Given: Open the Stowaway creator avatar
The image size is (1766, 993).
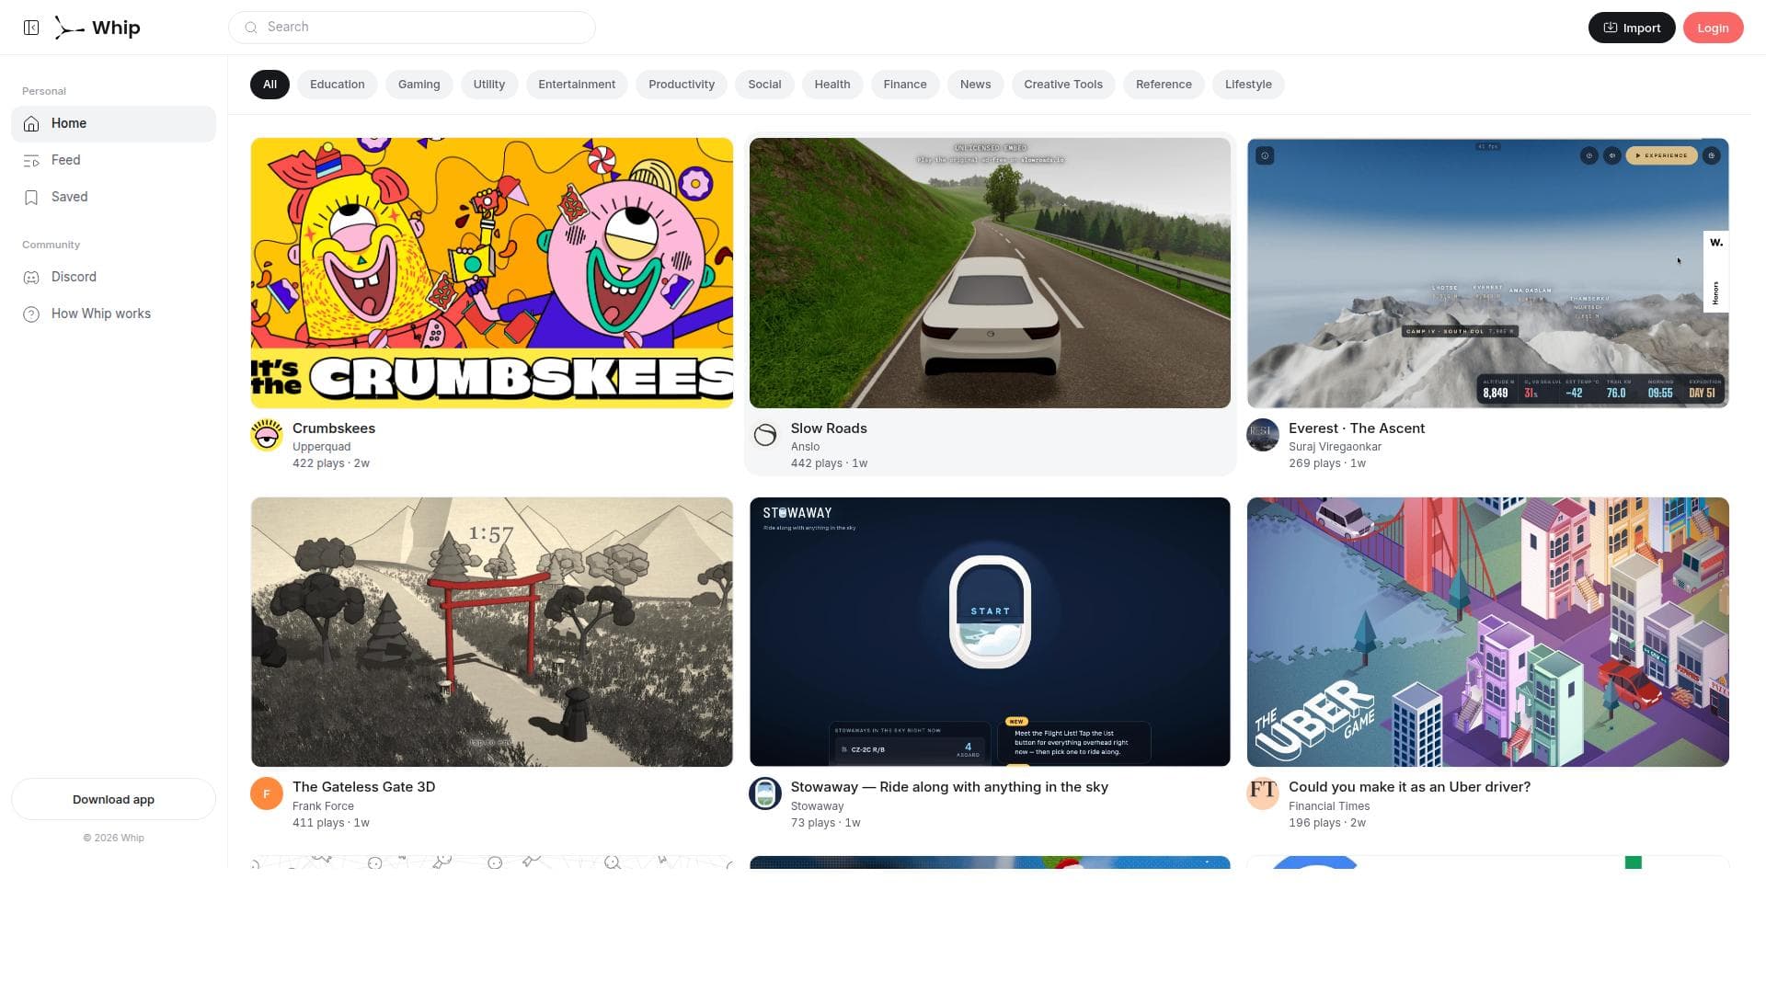Looking at the screenshot, I should 765,793.
